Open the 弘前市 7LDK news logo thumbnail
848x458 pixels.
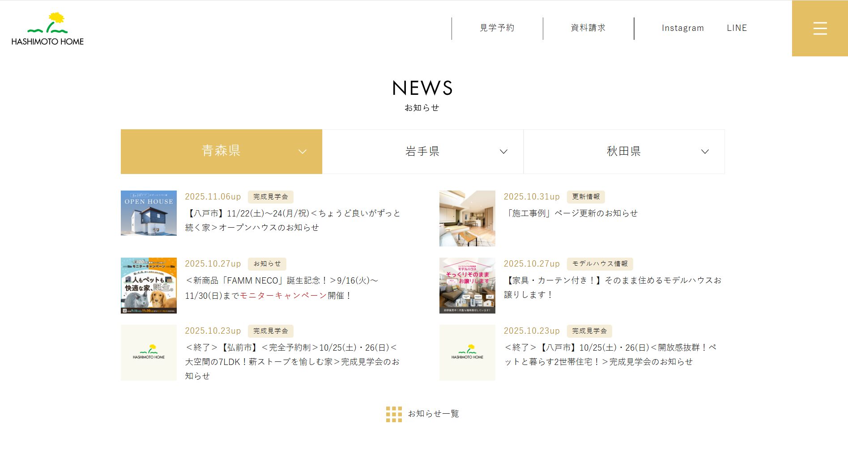149,352
